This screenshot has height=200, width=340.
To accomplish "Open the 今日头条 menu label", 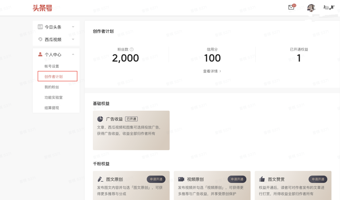I will point(53,27).
